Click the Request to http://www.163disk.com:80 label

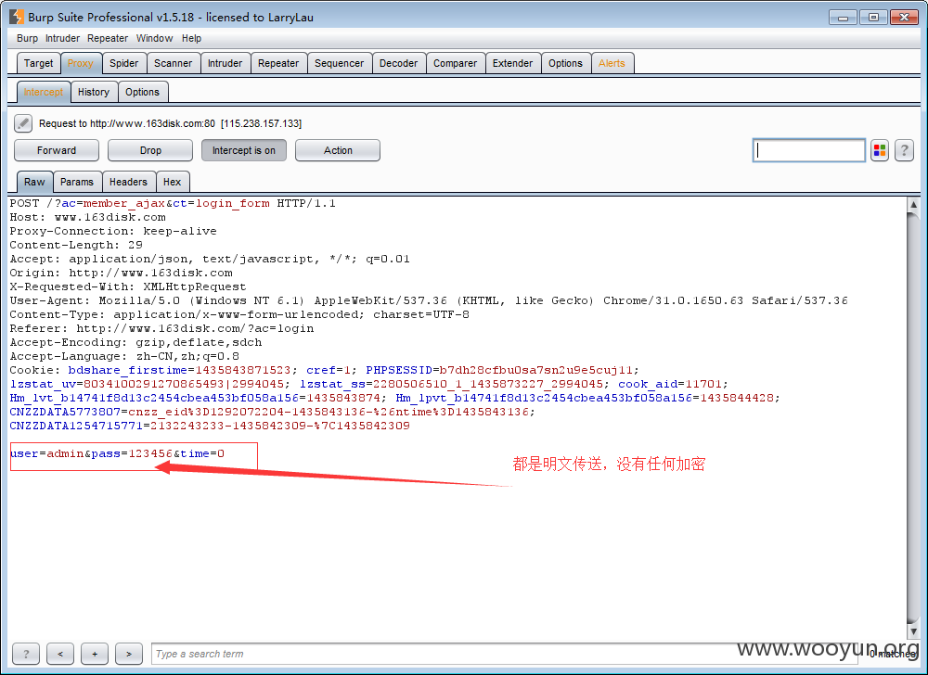(171, 123)
